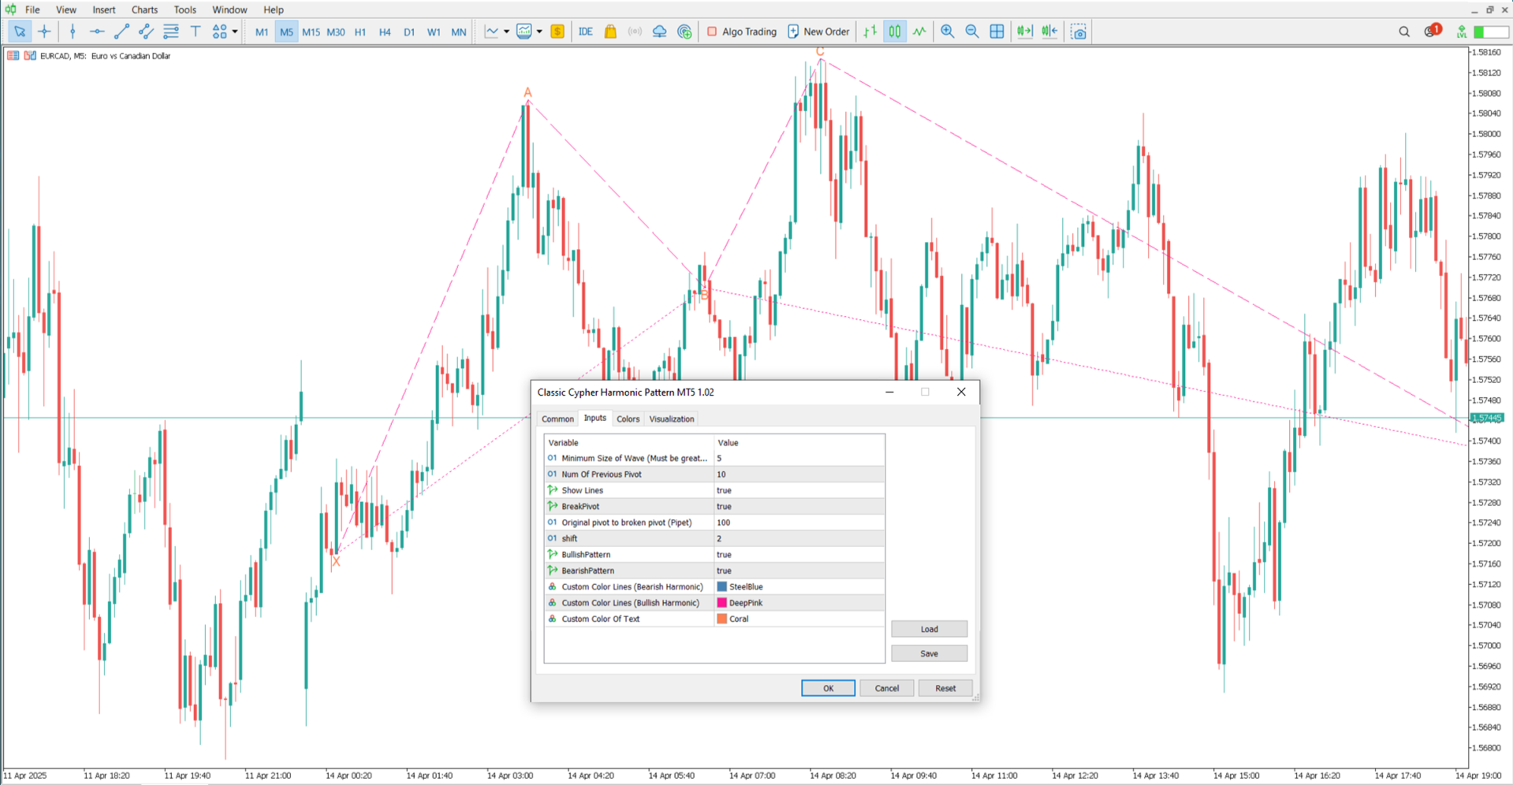Click the signals broadcast icon

pos(635,32)
